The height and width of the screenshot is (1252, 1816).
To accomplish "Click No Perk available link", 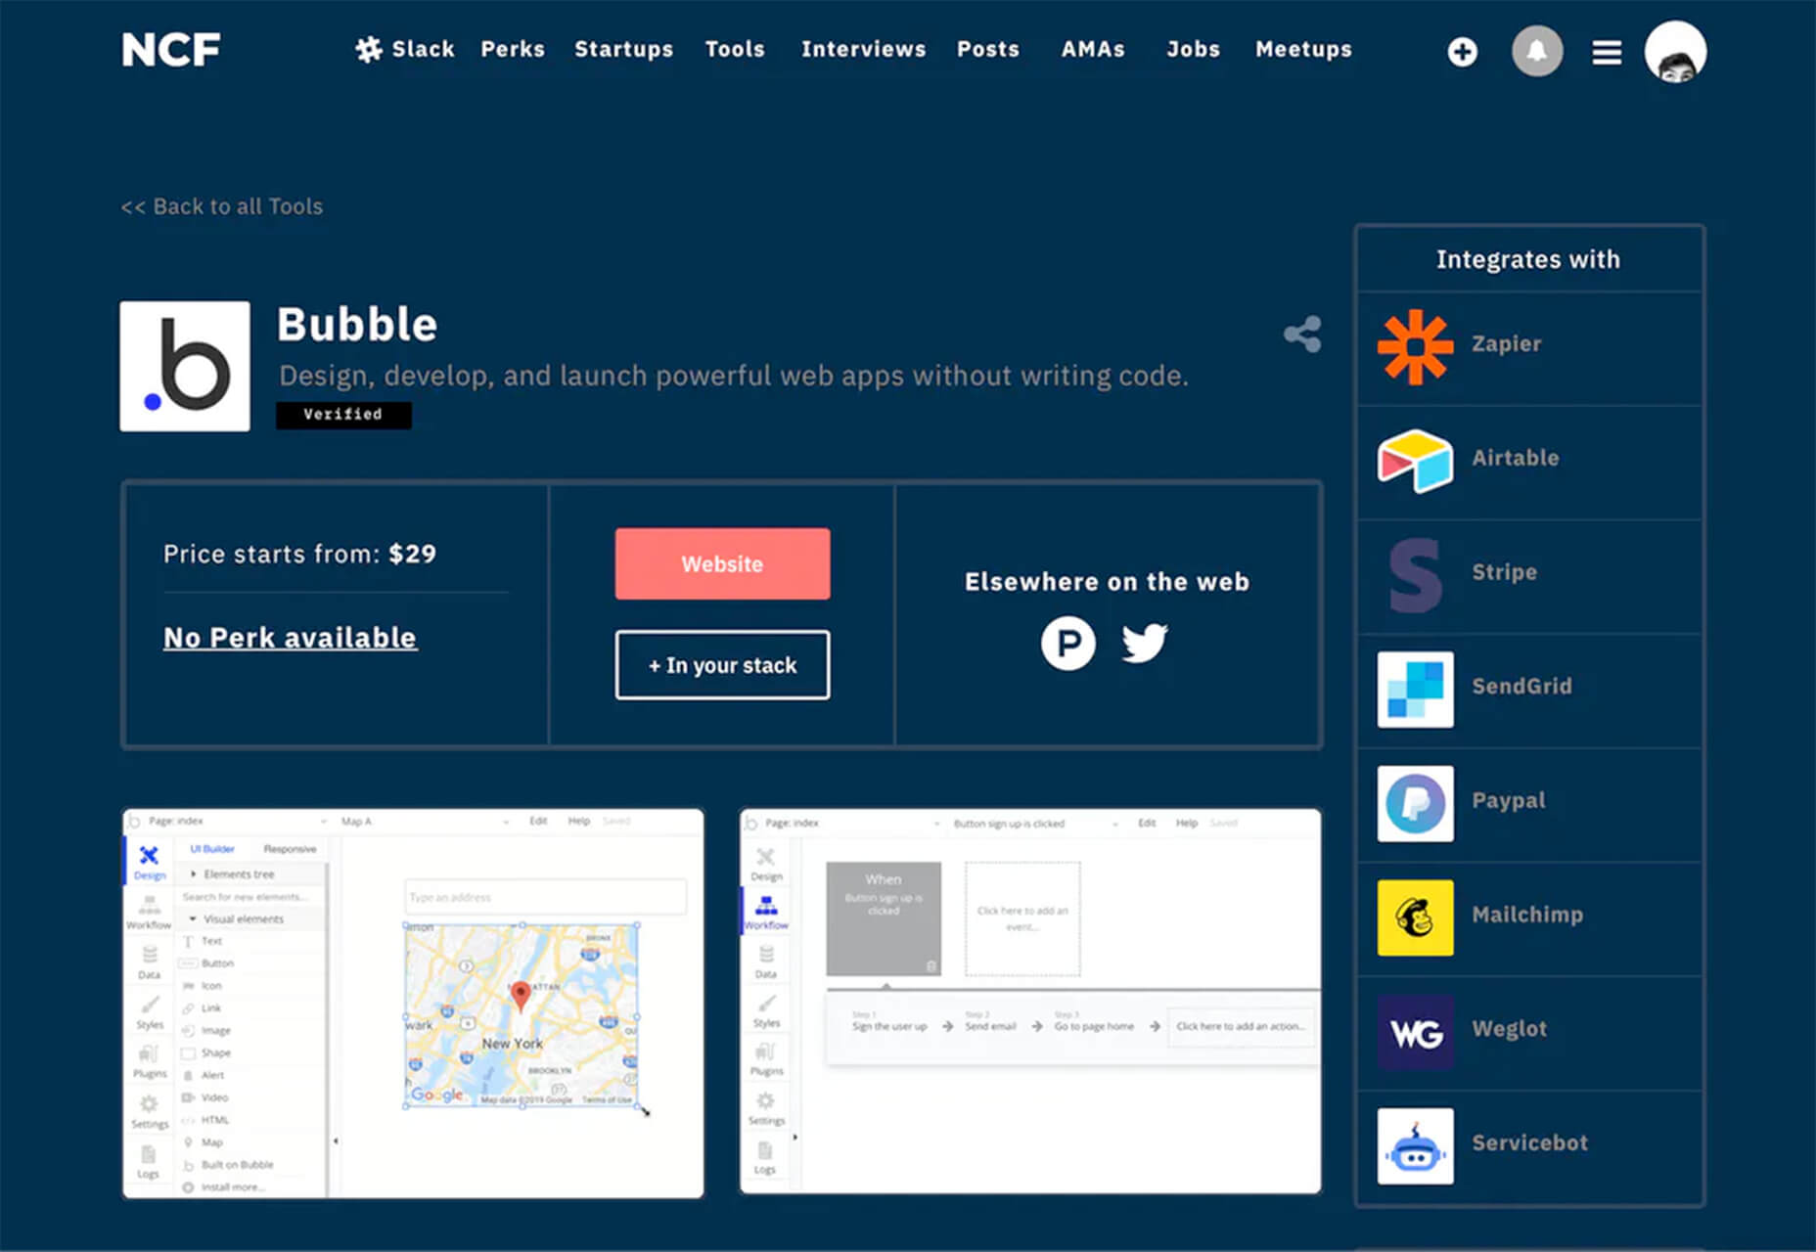I will [290, 638].
